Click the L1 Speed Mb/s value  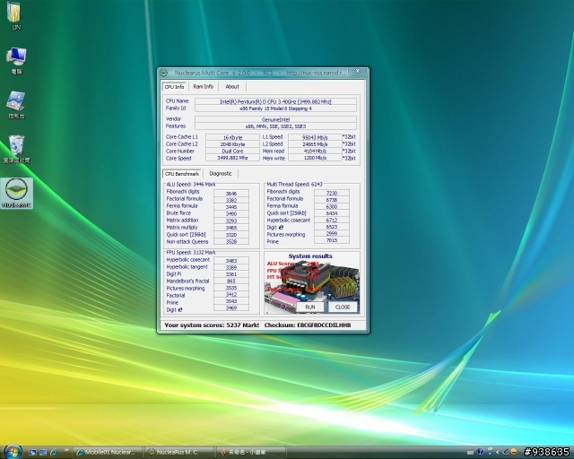[x=315, y=138]
